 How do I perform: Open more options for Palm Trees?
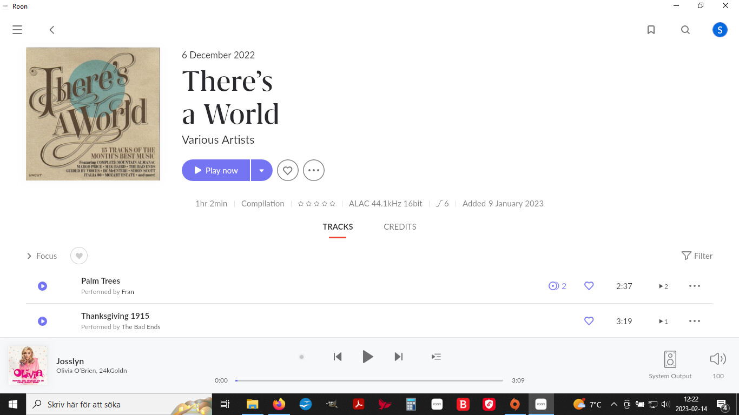[695, 286]
